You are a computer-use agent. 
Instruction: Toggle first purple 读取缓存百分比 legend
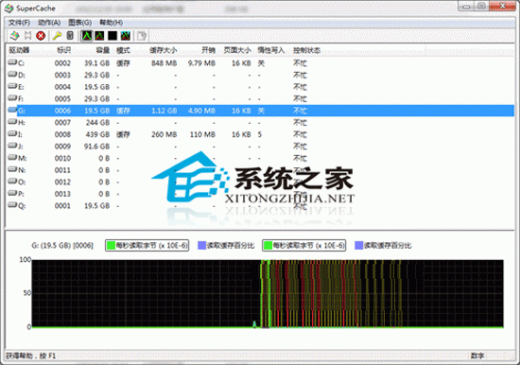tap(226, 245)
